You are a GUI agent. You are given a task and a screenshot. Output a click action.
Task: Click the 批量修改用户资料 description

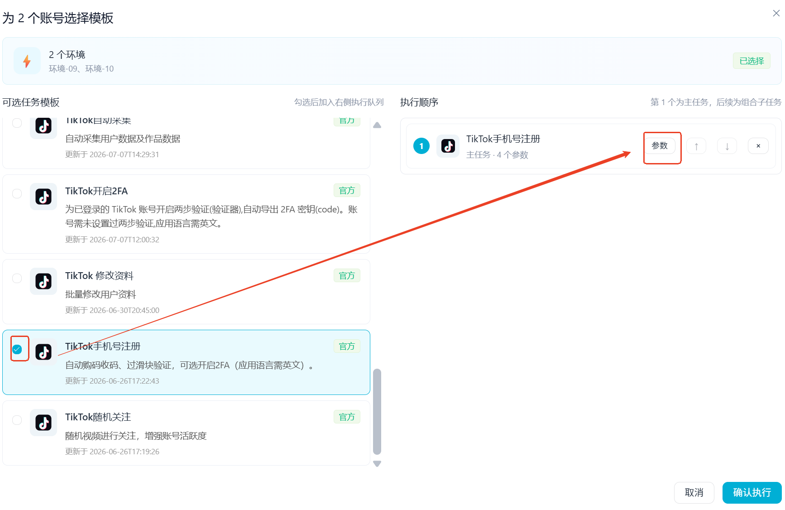pyautogui.click(x=101, y=294)
